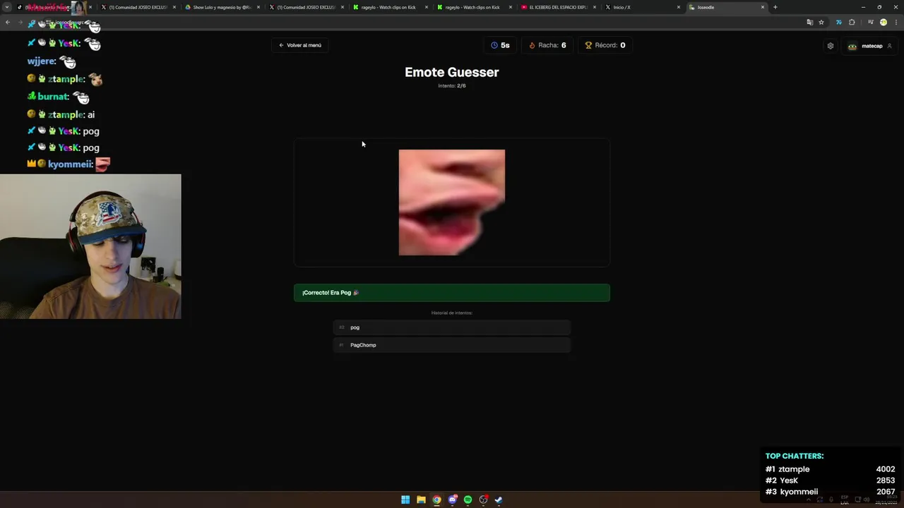Click the taskbar clock and date
This screenshot has height=508, width=904.
888,500
